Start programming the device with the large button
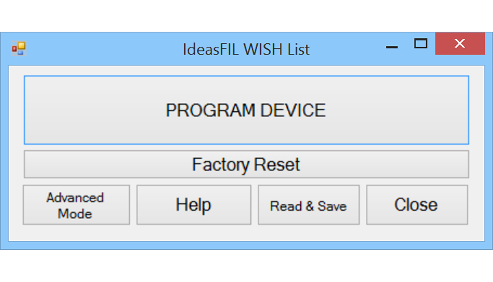 point(246,110)
